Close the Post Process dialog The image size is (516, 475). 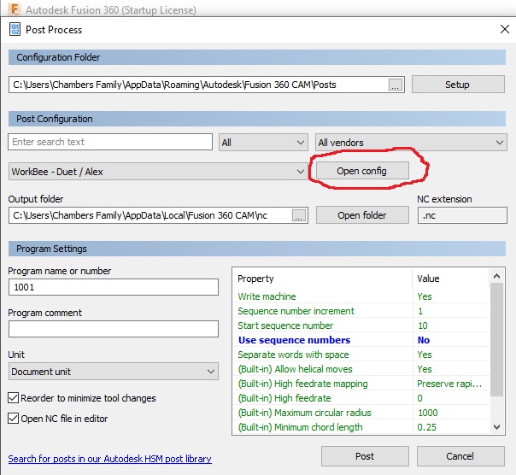[x=503, y=29]
